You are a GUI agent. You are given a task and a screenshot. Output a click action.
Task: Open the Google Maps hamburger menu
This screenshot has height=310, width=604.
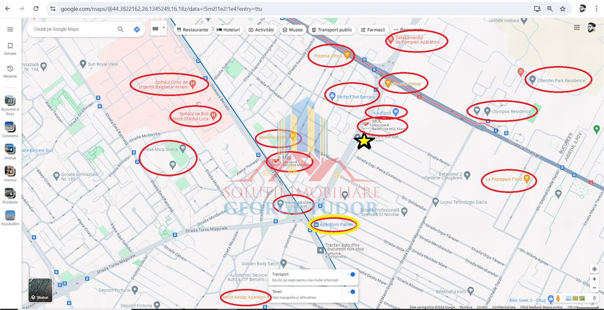pyautogui.click(x=10, y=29)
